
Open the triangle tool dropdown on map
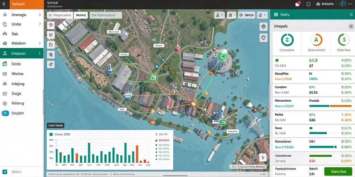[219, 15]
